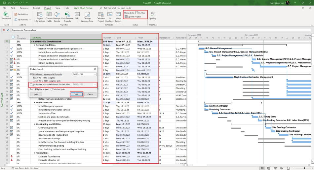Viewport: 314px width, 170px height.
Task: Click info indicator column header icon
Action: [13, 37]
